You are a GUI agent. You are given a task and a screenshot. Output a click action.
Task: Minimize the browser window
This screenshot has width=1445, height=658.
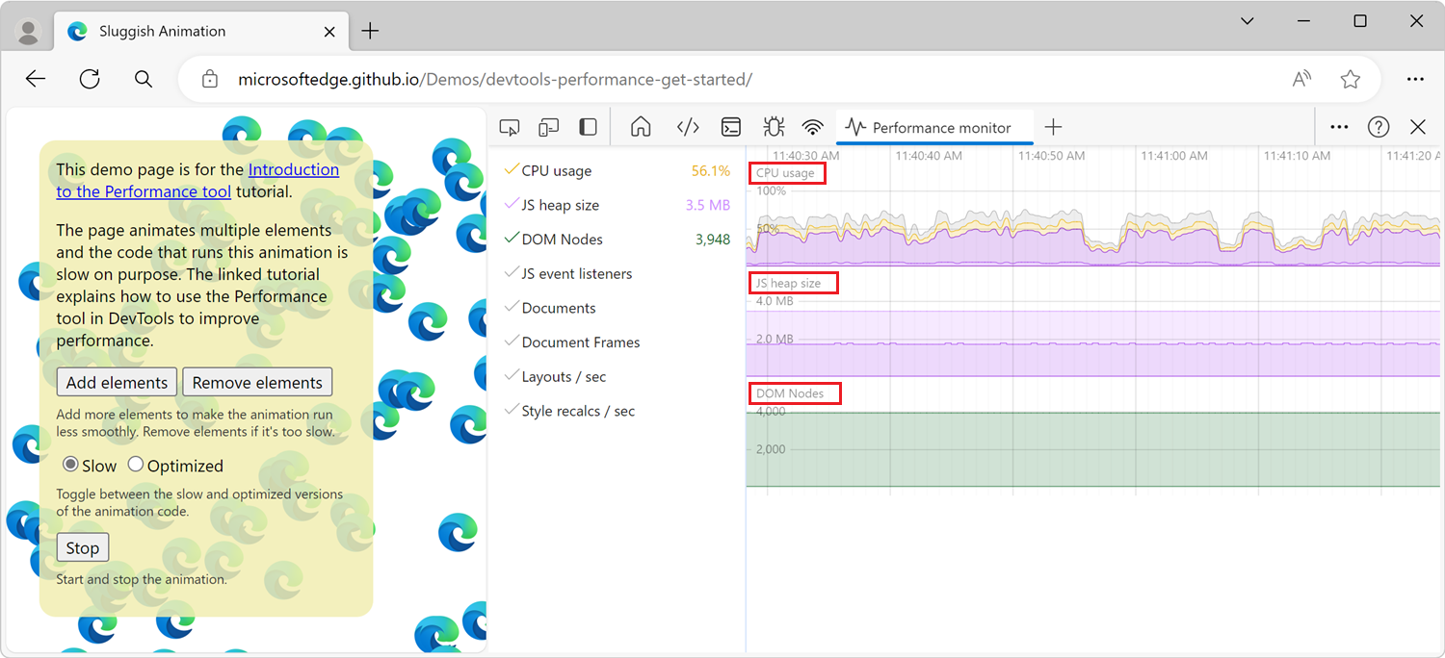pos(1303,21)
